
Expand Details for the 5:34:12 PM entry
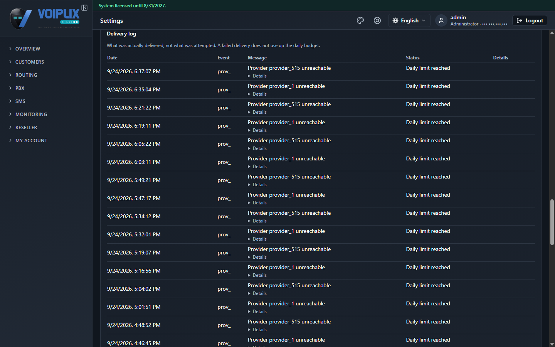257,221
